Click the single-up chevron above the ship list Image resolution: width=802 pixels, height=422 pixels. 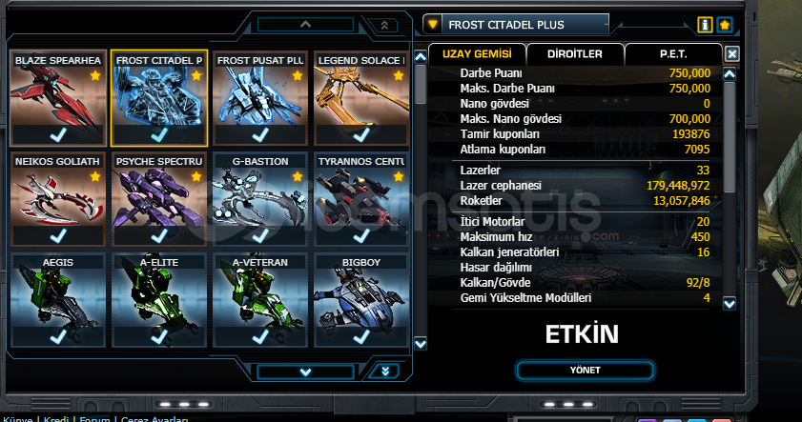tap(305, 24)
